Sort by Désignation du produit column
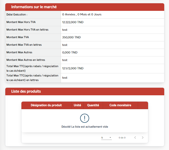169x150 pixels. click(46, 105)
